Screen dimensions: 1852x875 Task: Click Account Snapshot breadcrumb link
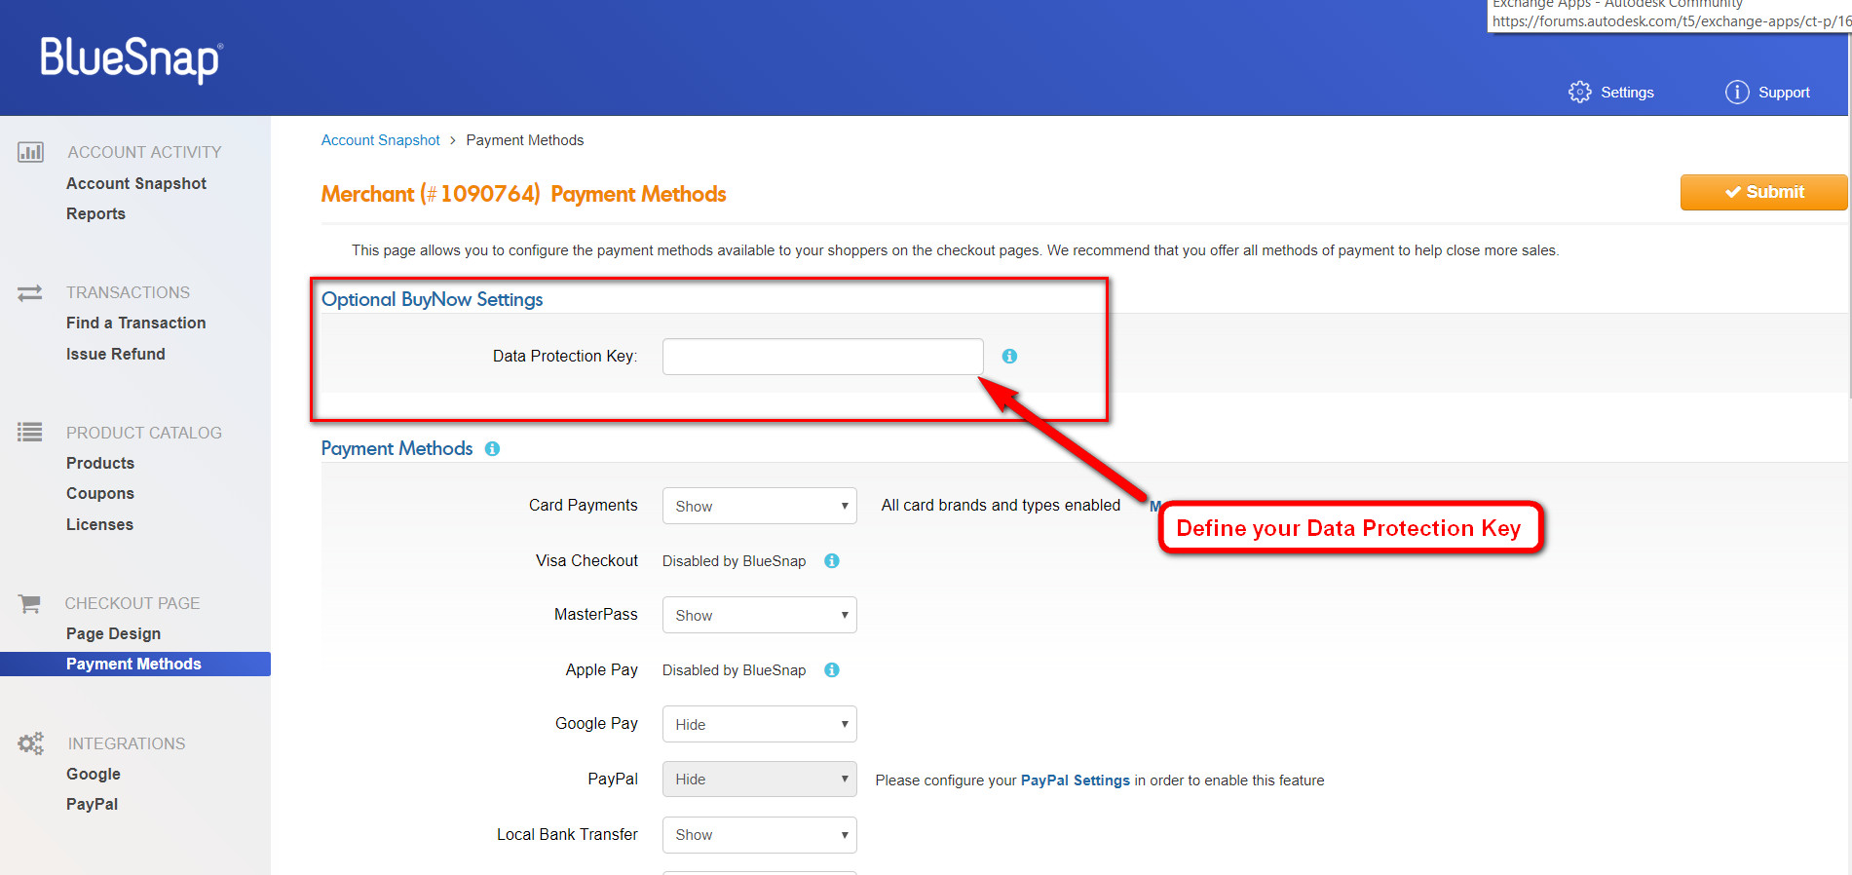tap(381, 140)
